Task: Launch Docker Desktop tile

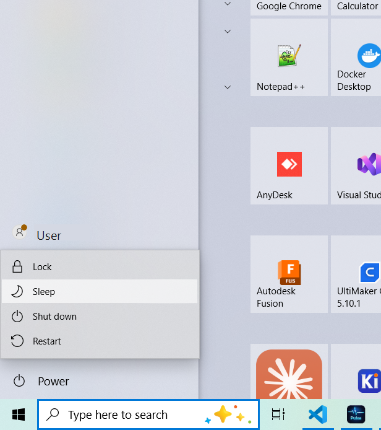Action: point(356,58)
